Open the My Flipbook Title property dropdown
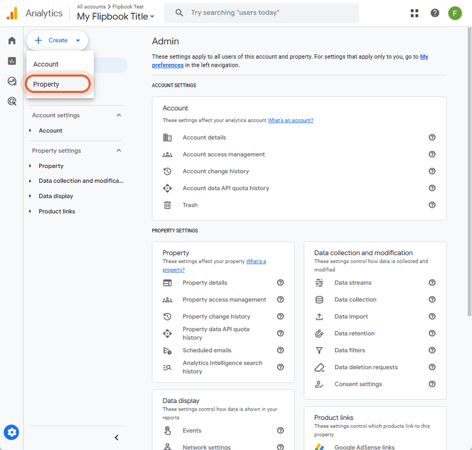472x450 pixels. click(x=115, y=16)
